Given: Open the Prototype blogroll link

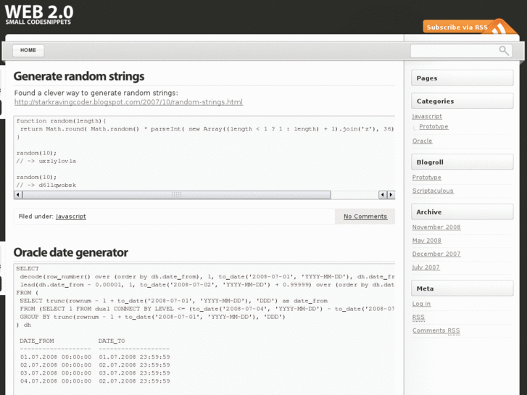Looking at the screenshot, I should coord(427,177).
